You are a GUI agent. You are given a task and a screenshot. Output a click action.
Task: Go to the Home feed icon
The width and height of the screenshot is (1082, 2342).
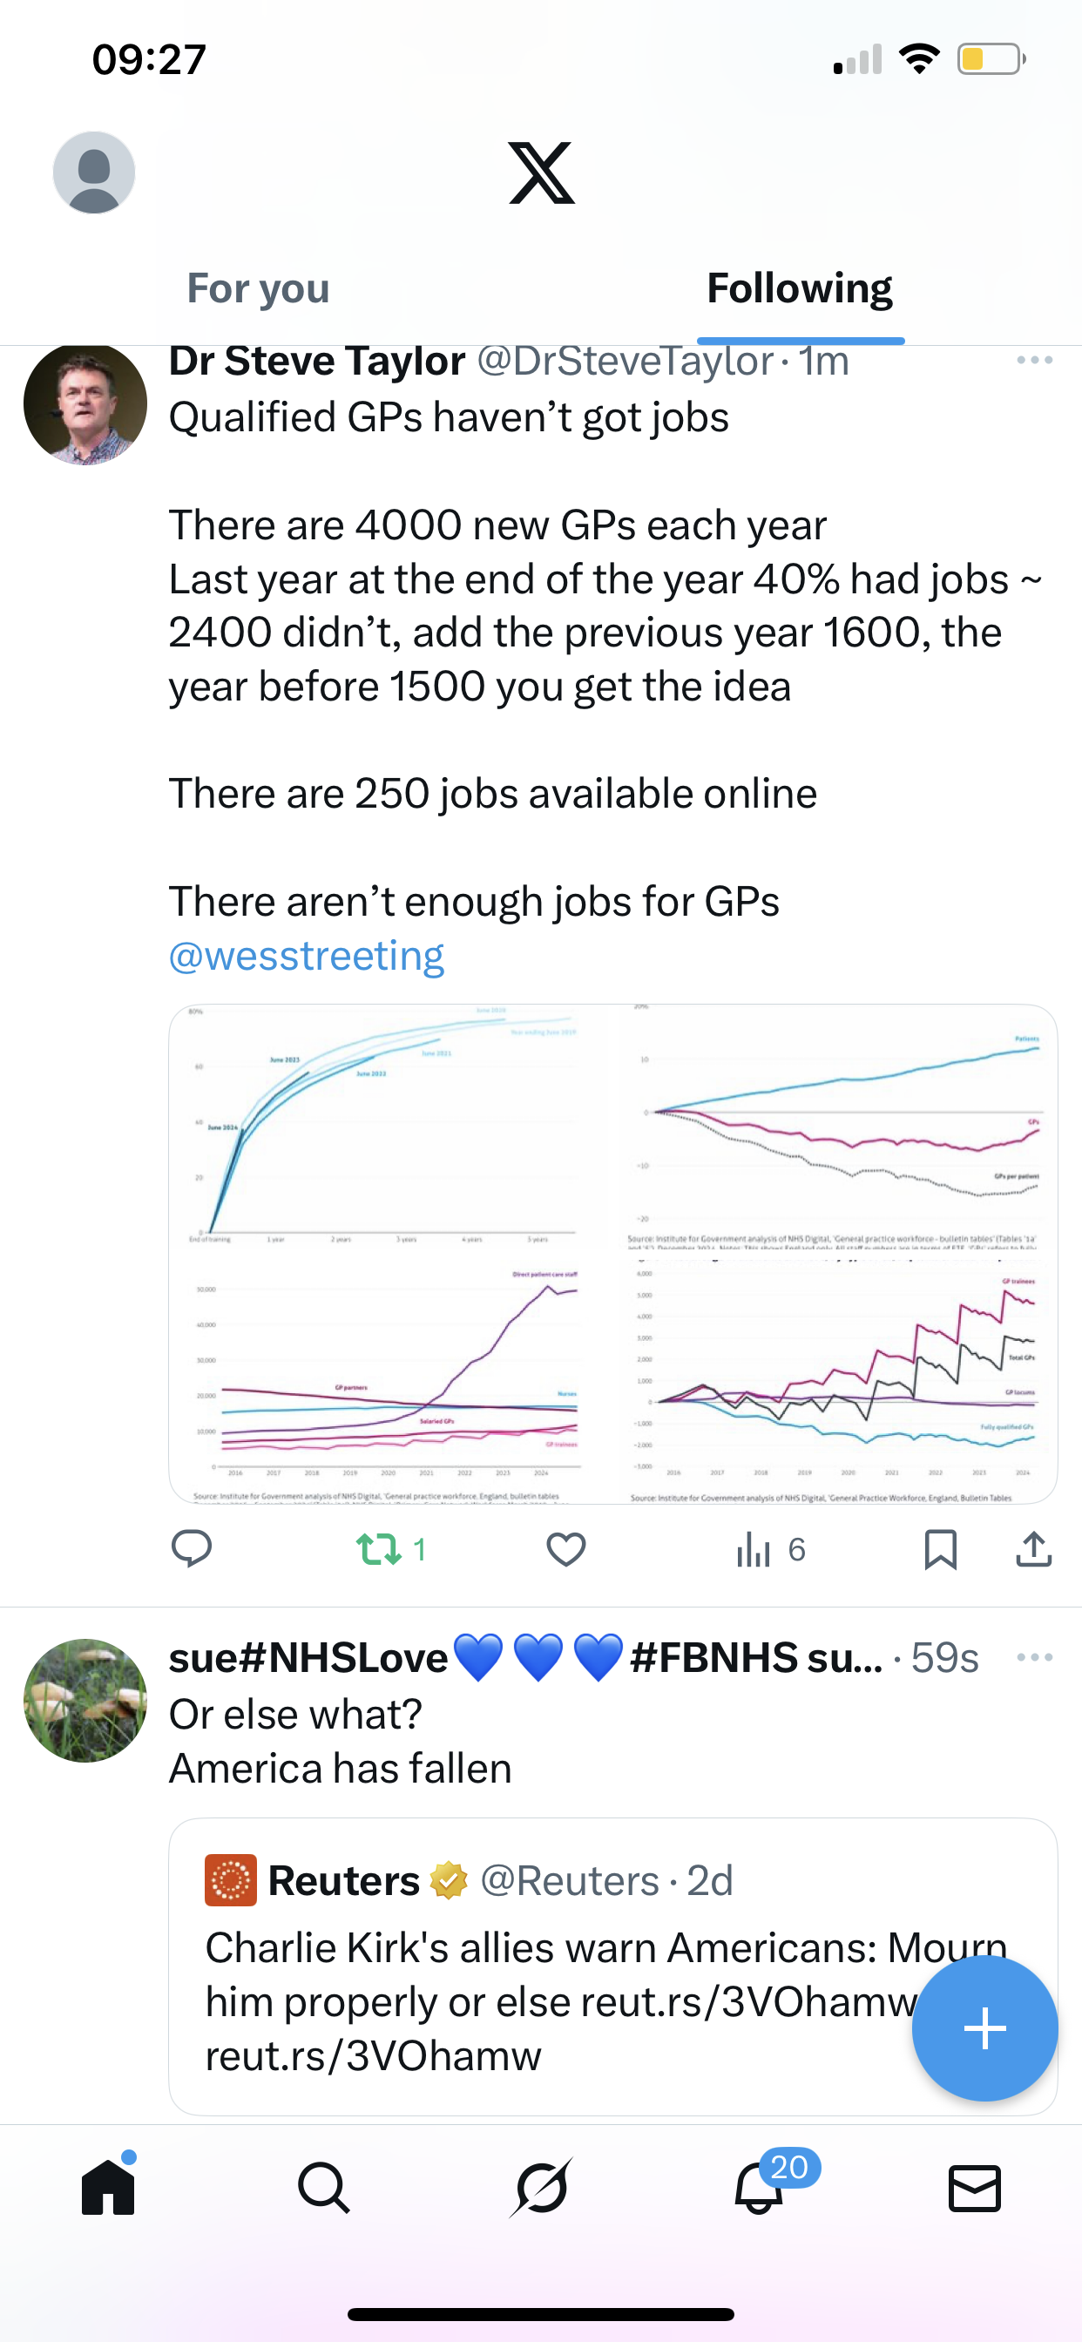(108, 2187)
